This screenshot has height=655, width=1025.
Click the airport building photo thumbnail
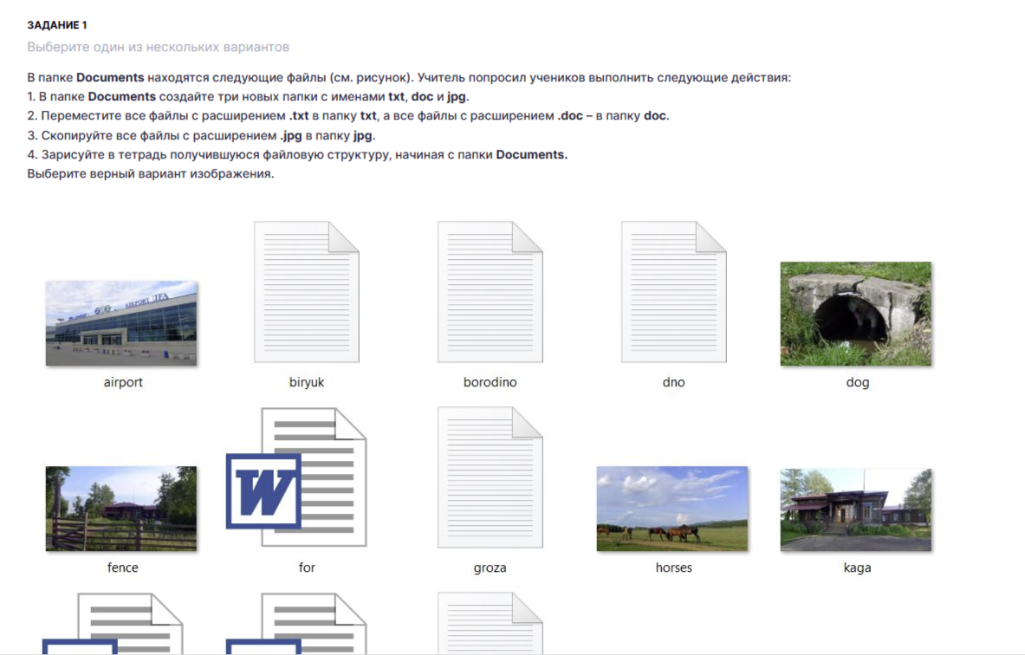click(121, 323)
